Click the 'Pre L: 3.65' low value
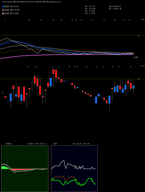The image size is (145, 192). (90, 11)
